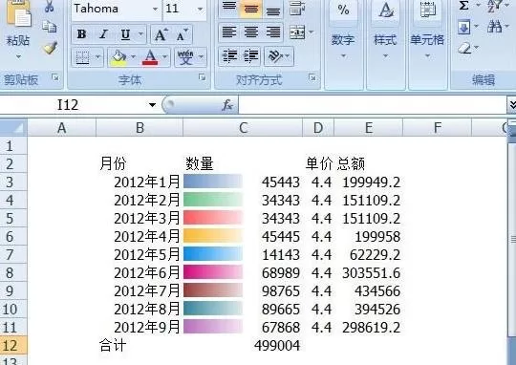The image size is (516, 365).
Task: Center text horizontally
Action: click(x=251, y=32)
